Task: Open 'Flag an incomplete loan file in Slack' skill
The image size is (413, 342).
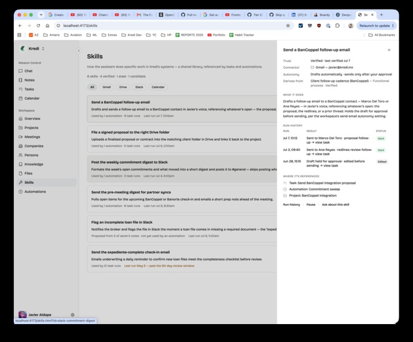Action: point(182,229)
